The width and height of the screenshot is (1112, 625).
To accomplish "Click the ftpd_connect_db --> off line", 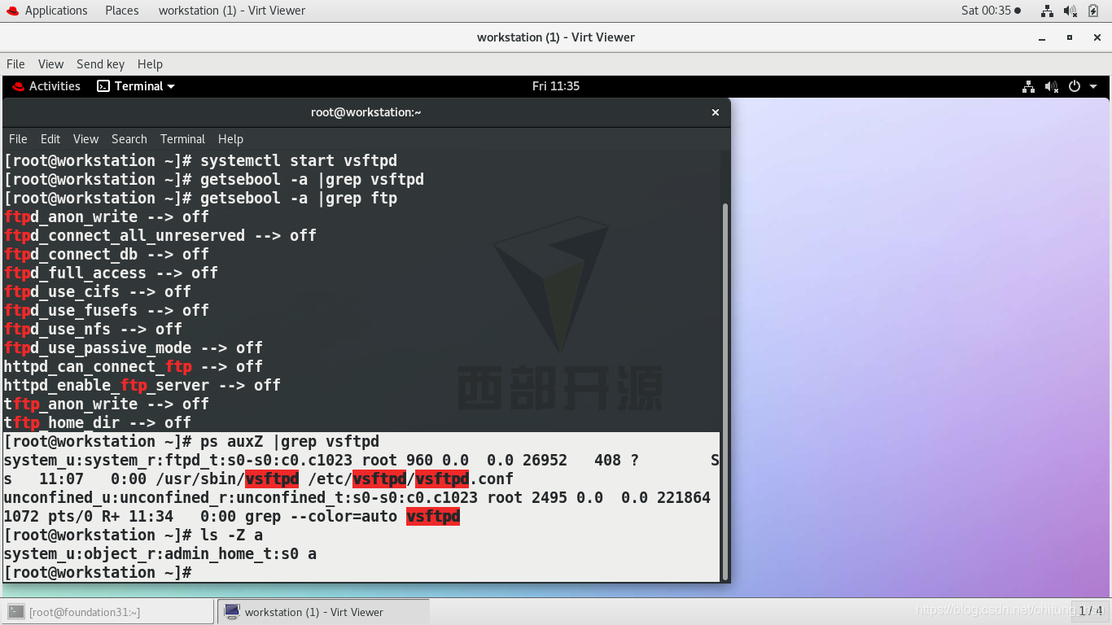I will point(107,254).
